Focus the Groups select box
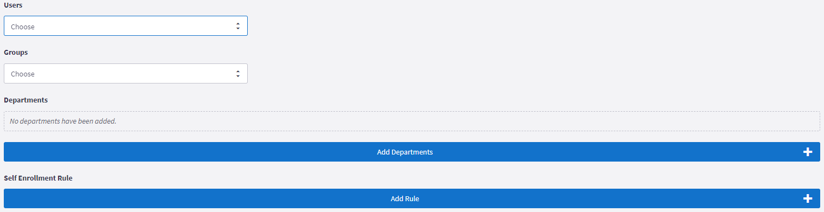824x212 pixels. (x=126, y=74)
